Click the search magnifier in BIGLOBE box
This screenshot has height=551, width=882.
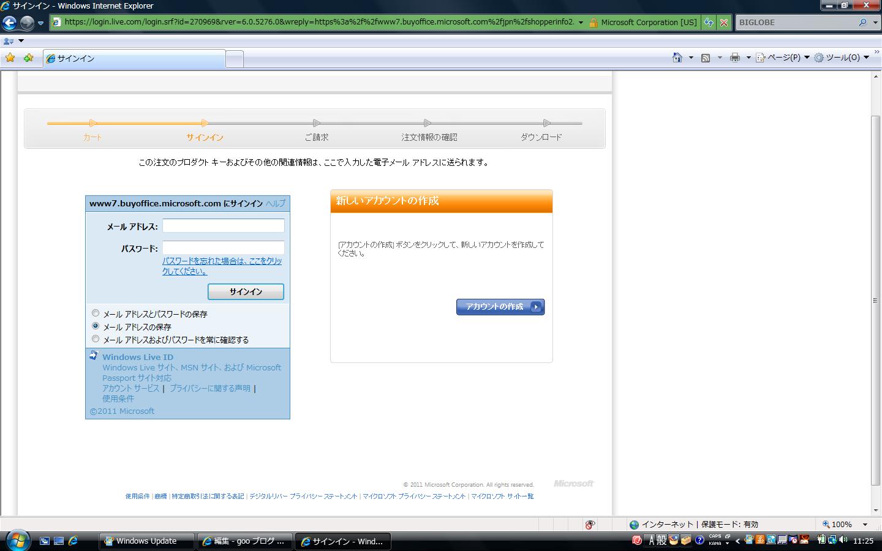pos(862,22)
